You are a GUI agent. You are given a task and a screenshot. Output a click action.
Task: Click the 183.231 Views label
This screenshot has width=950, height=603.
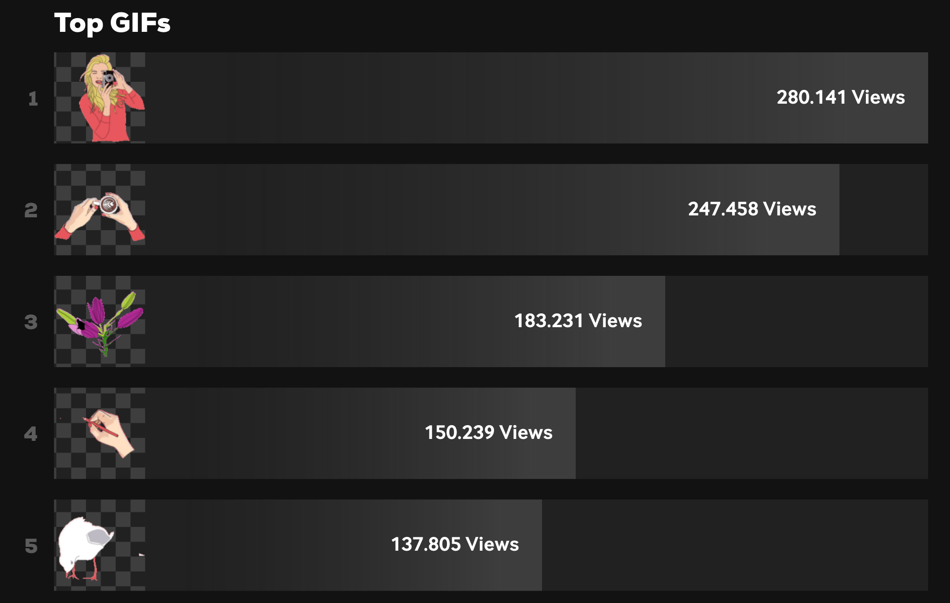578,321
